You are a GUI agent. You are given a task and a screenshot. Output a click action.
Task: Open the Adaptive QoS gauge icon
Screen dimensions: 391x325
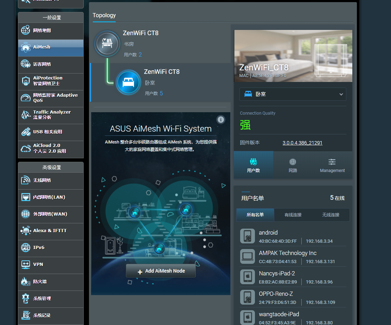pos(25,98)
